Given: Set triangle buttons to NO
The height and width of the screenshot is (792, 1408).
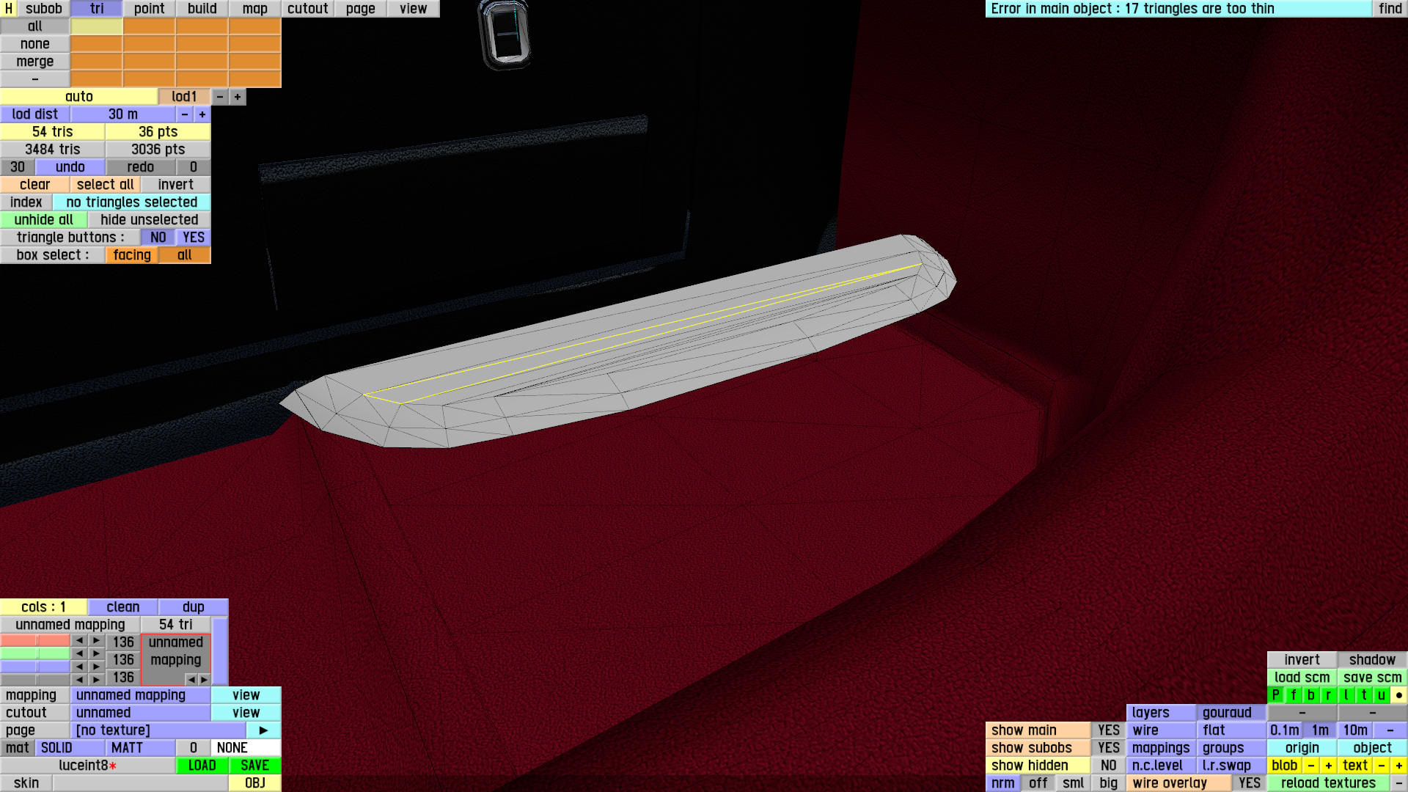Looking at the screenshot, I should point(158,238).
